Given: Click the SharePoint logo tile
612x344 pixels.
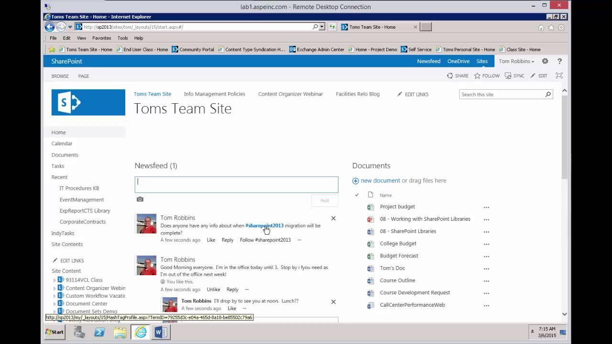Looking at the screenshot, I should (x=88, y=102).
